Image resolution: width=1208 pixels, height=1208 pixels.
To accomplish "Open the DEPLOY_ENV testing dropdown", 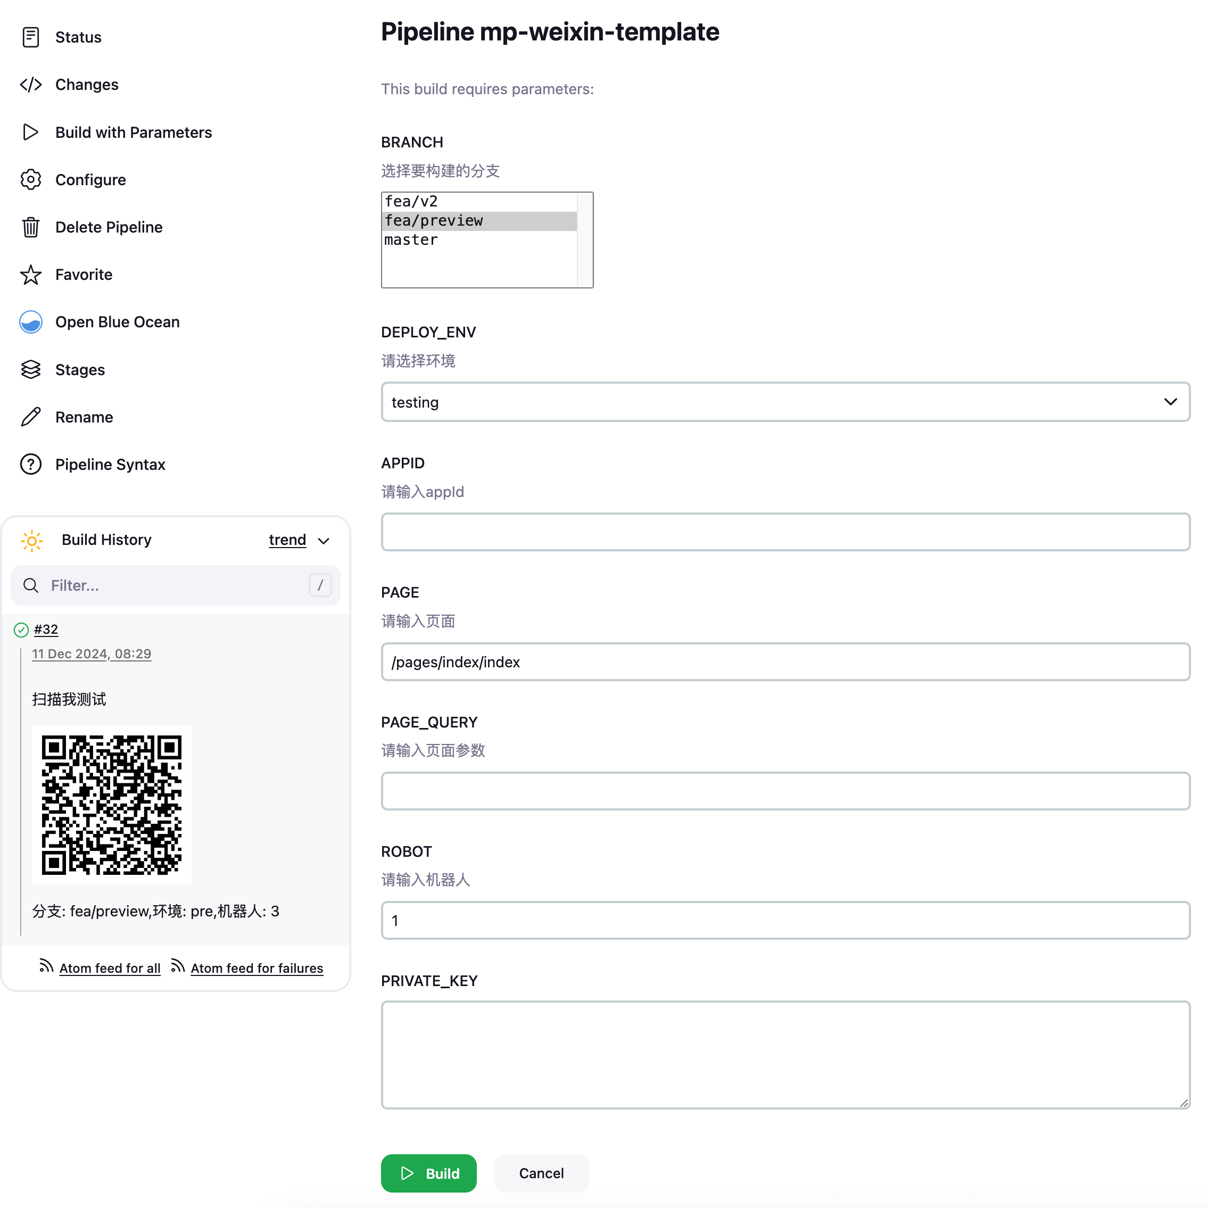I will click(x=785, y=402).
